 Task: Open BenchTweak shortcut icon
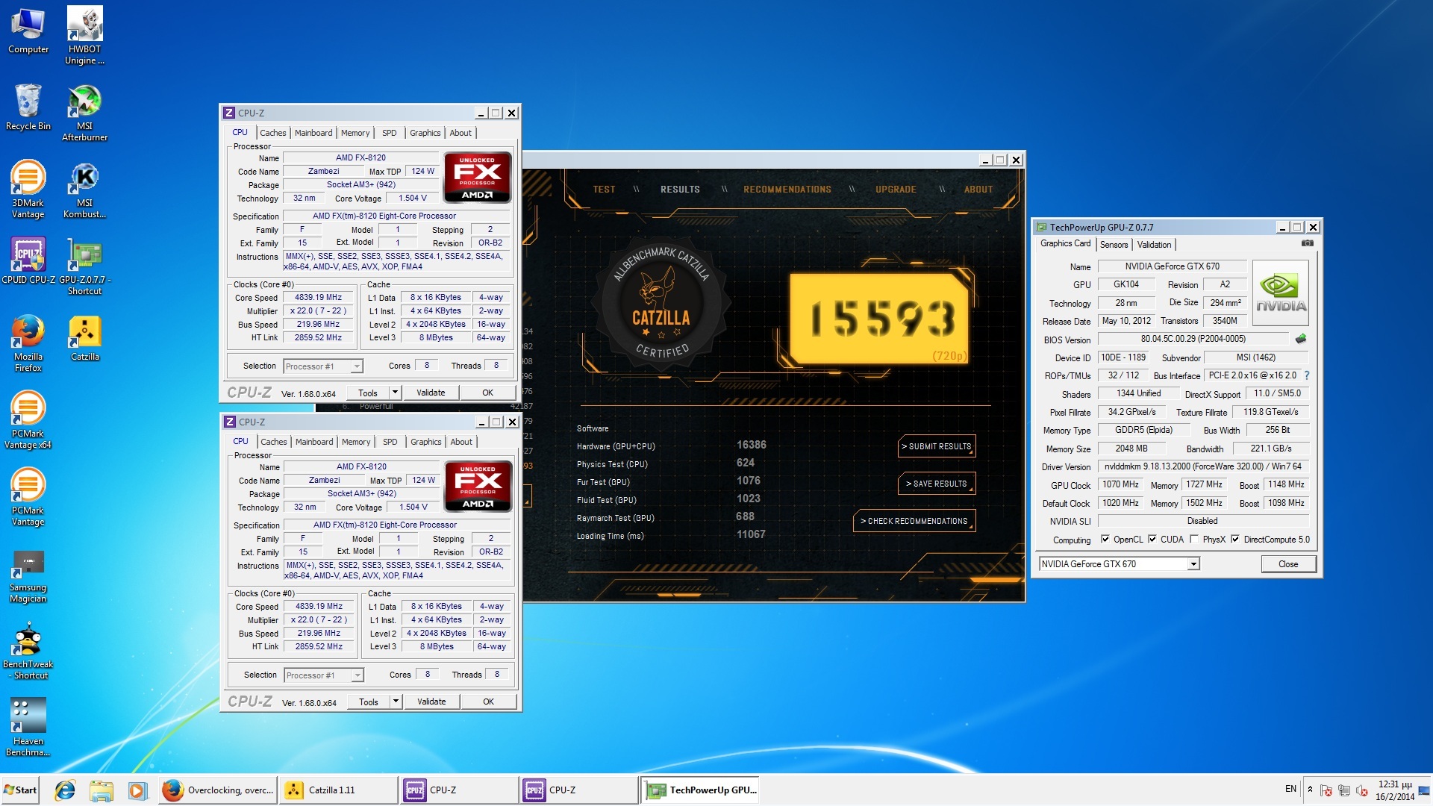point(28,652)
